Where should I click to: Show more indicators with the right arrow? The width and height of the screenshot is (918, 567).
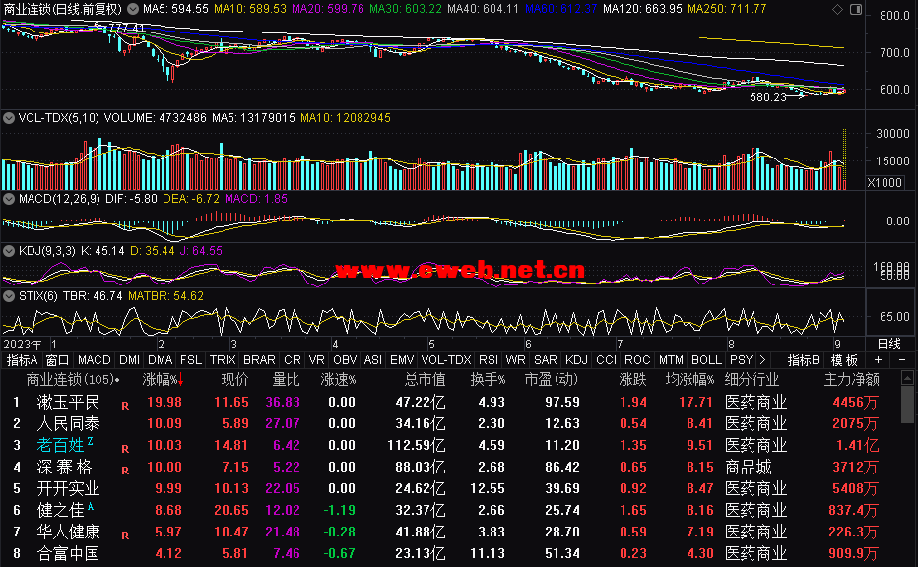tap(762, 360)
